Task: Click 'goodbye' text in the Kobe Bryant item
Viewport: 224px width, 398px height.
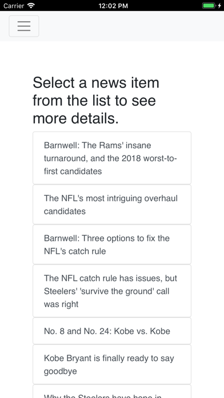Action: tap(61, 371)
